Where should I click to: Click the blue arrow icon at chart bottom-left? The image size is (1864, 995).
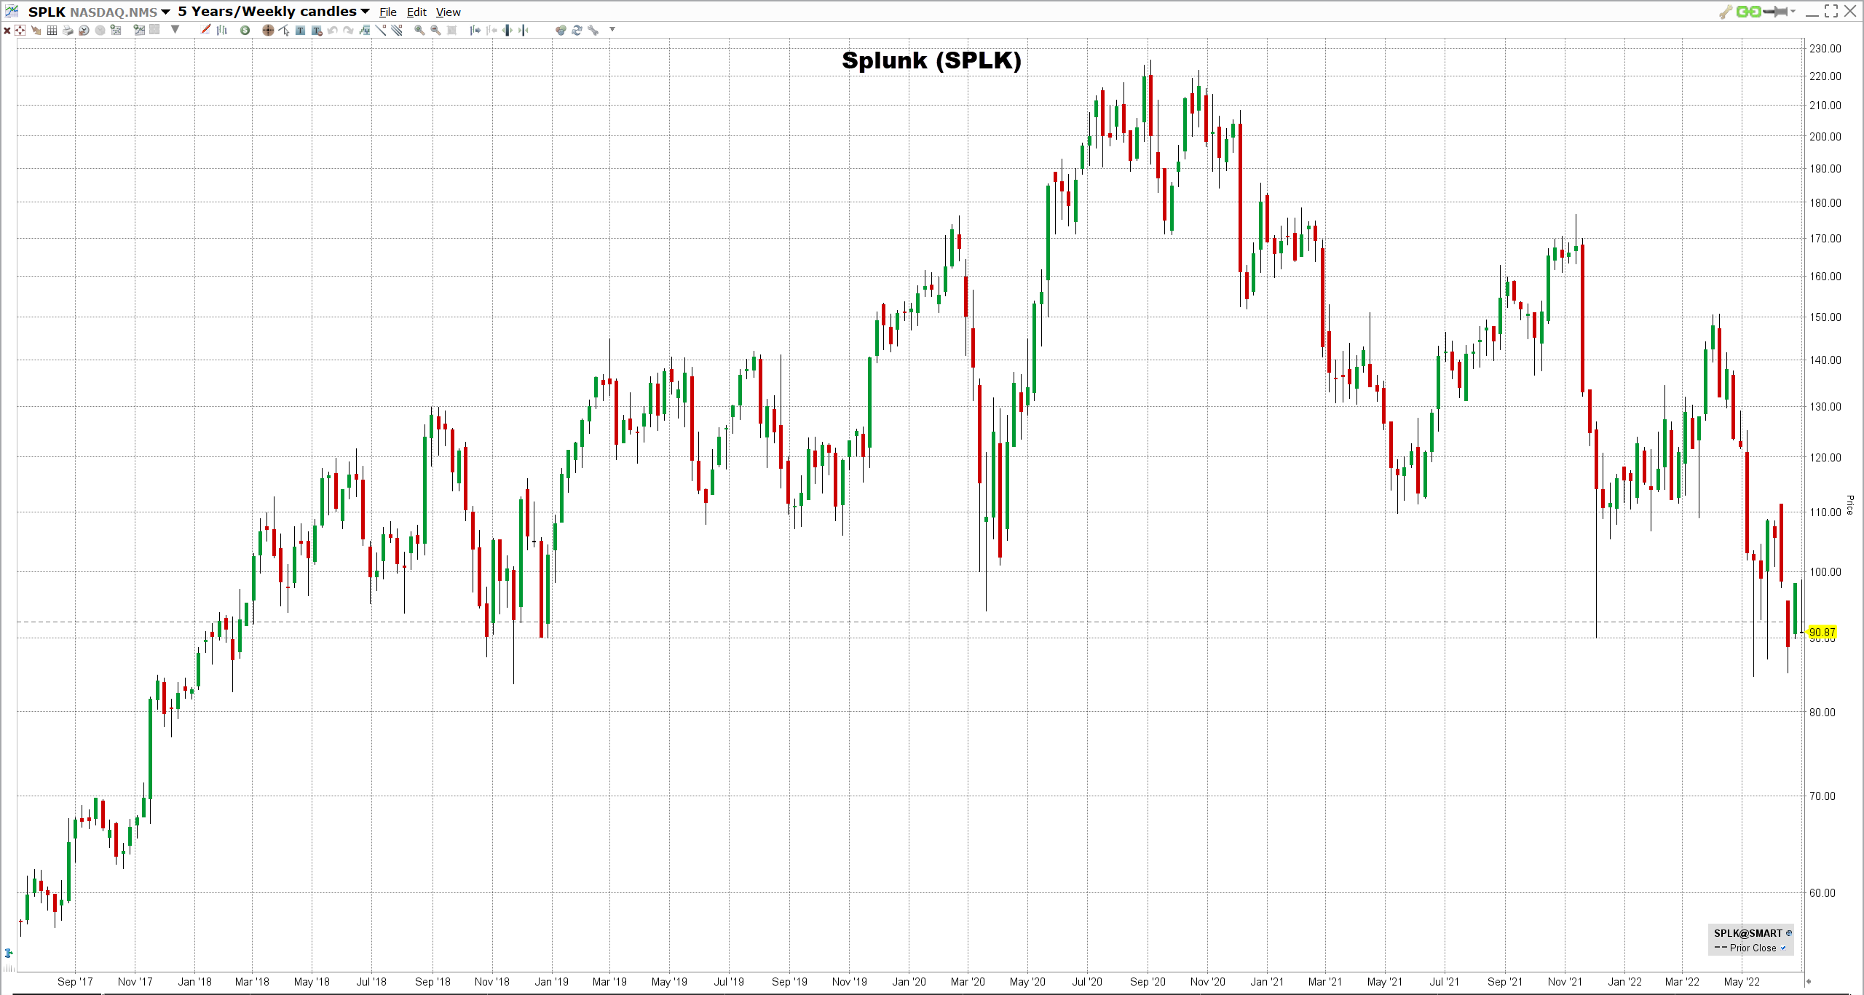click(9, 953)
